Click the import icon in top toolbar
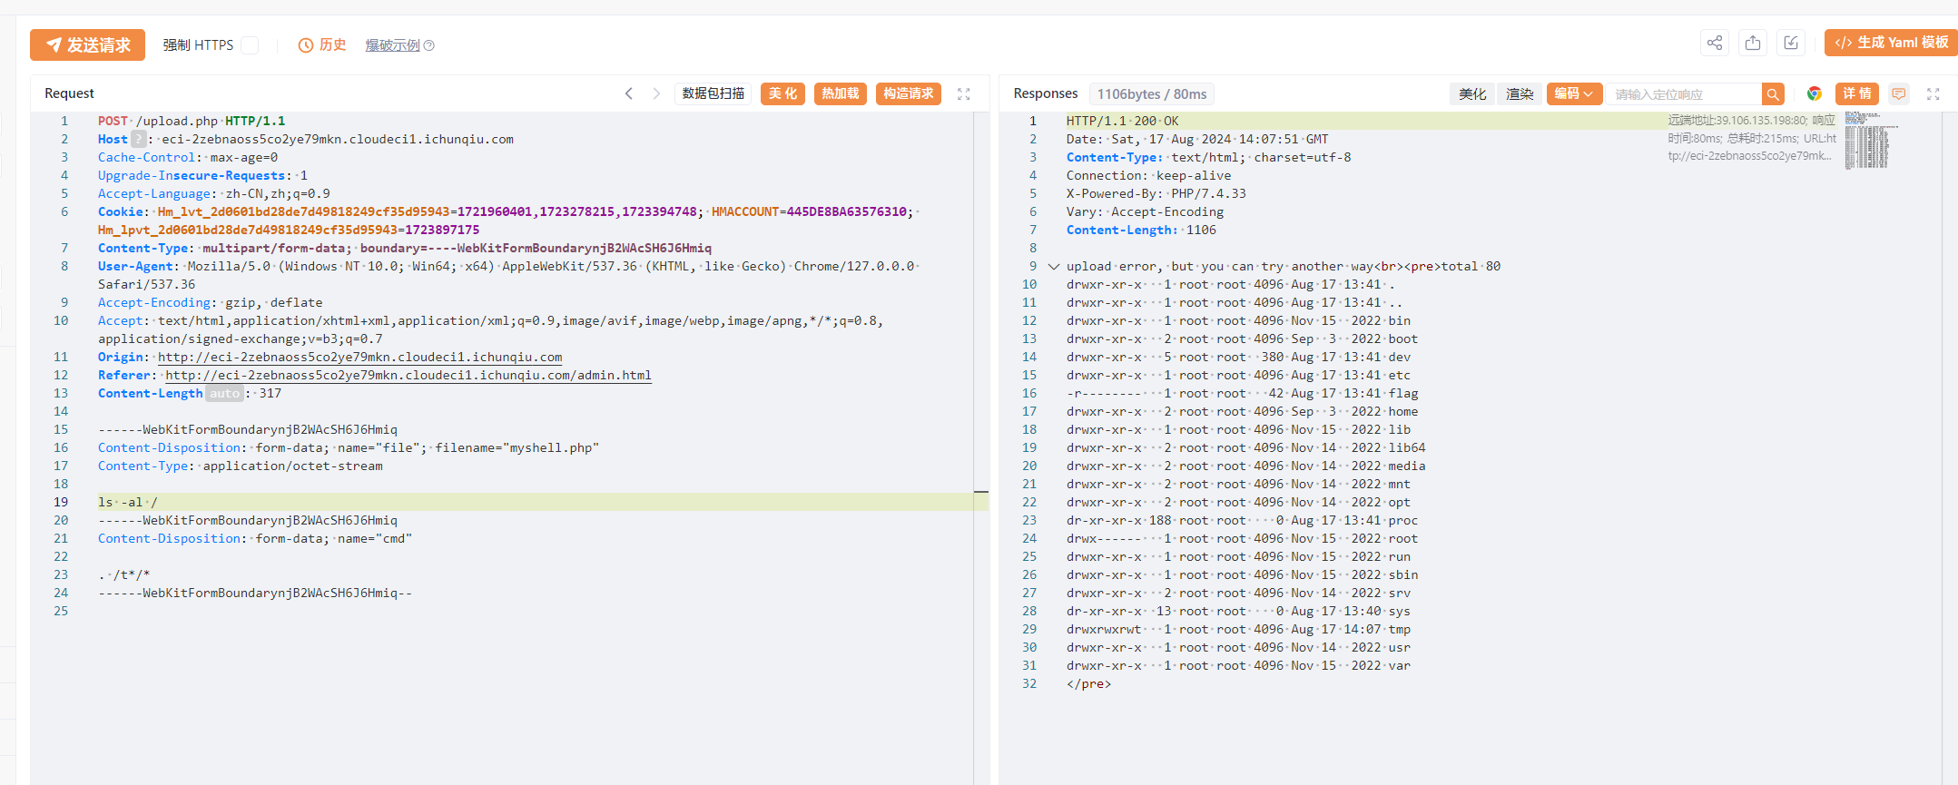Image resolution: width=1958 pixels, height=785 pixels. [1791, 43]
